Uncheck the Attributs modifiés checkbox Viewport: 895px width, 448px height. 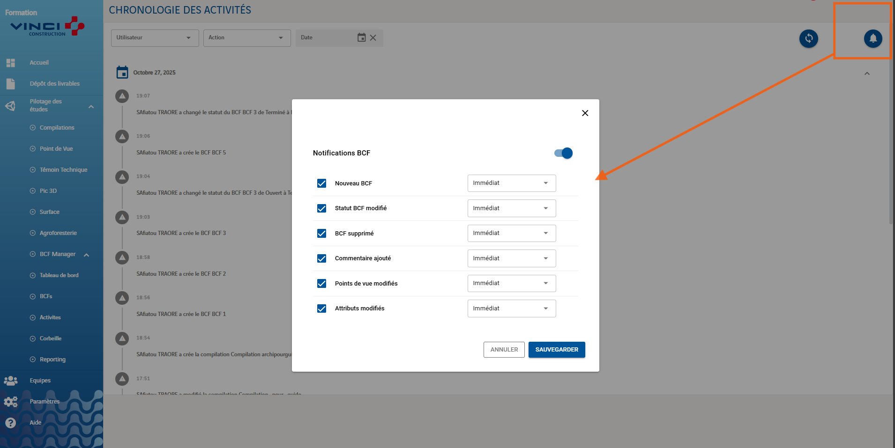coord(321,308)
